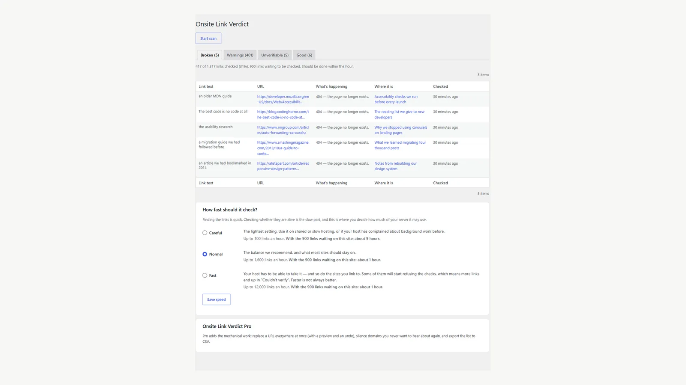Click the bottom 'Checked' footer column header
The width and height of the screenshot is (686, 385).
point(440,183)
